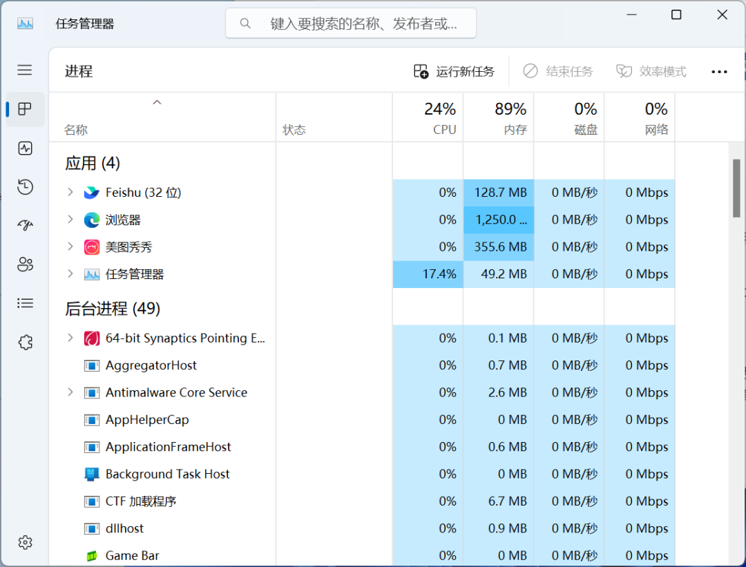Expand the 美图秀秀 process group
This screenshot has height=567, width=746.
click(x=70, y=247)
